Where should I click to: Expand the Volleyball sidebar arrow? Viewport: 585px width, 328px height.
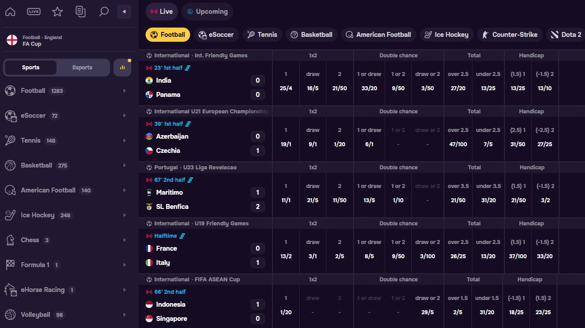(x=124, y=315)
